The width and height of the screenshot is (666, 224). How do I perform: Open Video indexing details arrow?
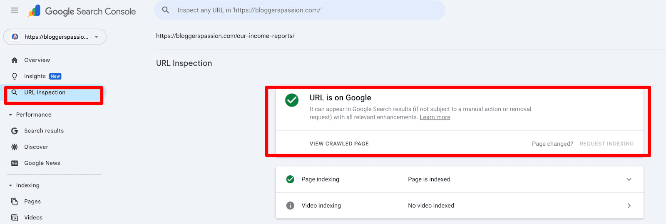click(629, 206)
